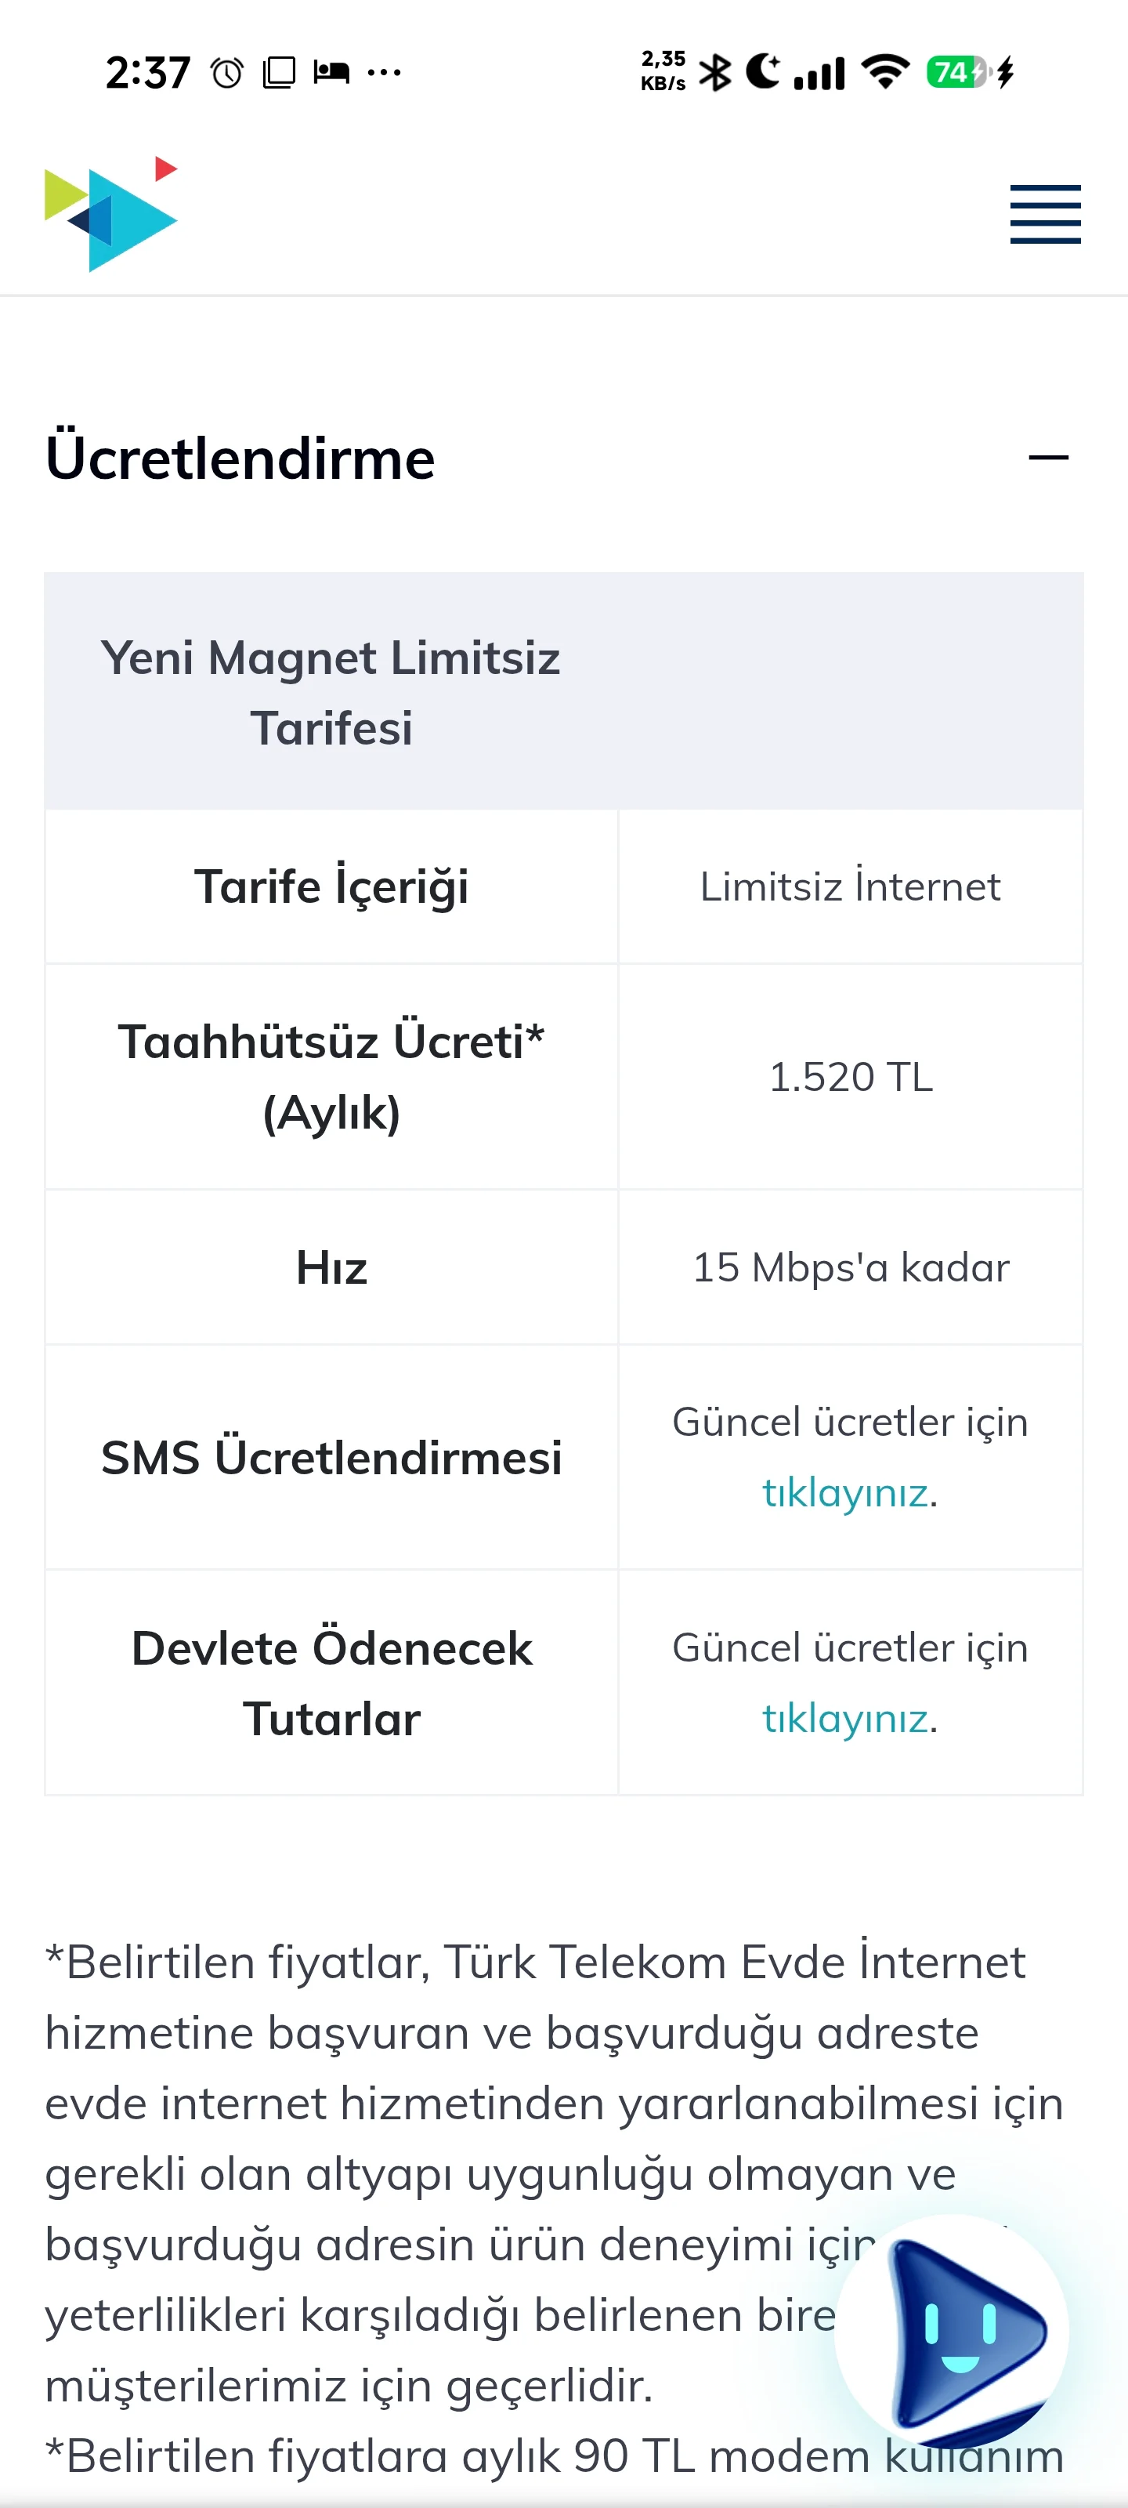
Task: Follow tıklayınız link for SMS Ücretlendirmesi
Action: click(x=844, y=1492)
